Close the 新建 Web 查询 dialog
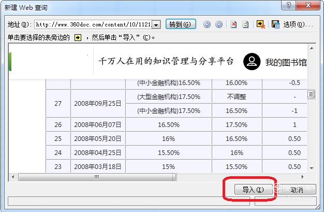This screenshot has width=324, height=212. point(308,5)
